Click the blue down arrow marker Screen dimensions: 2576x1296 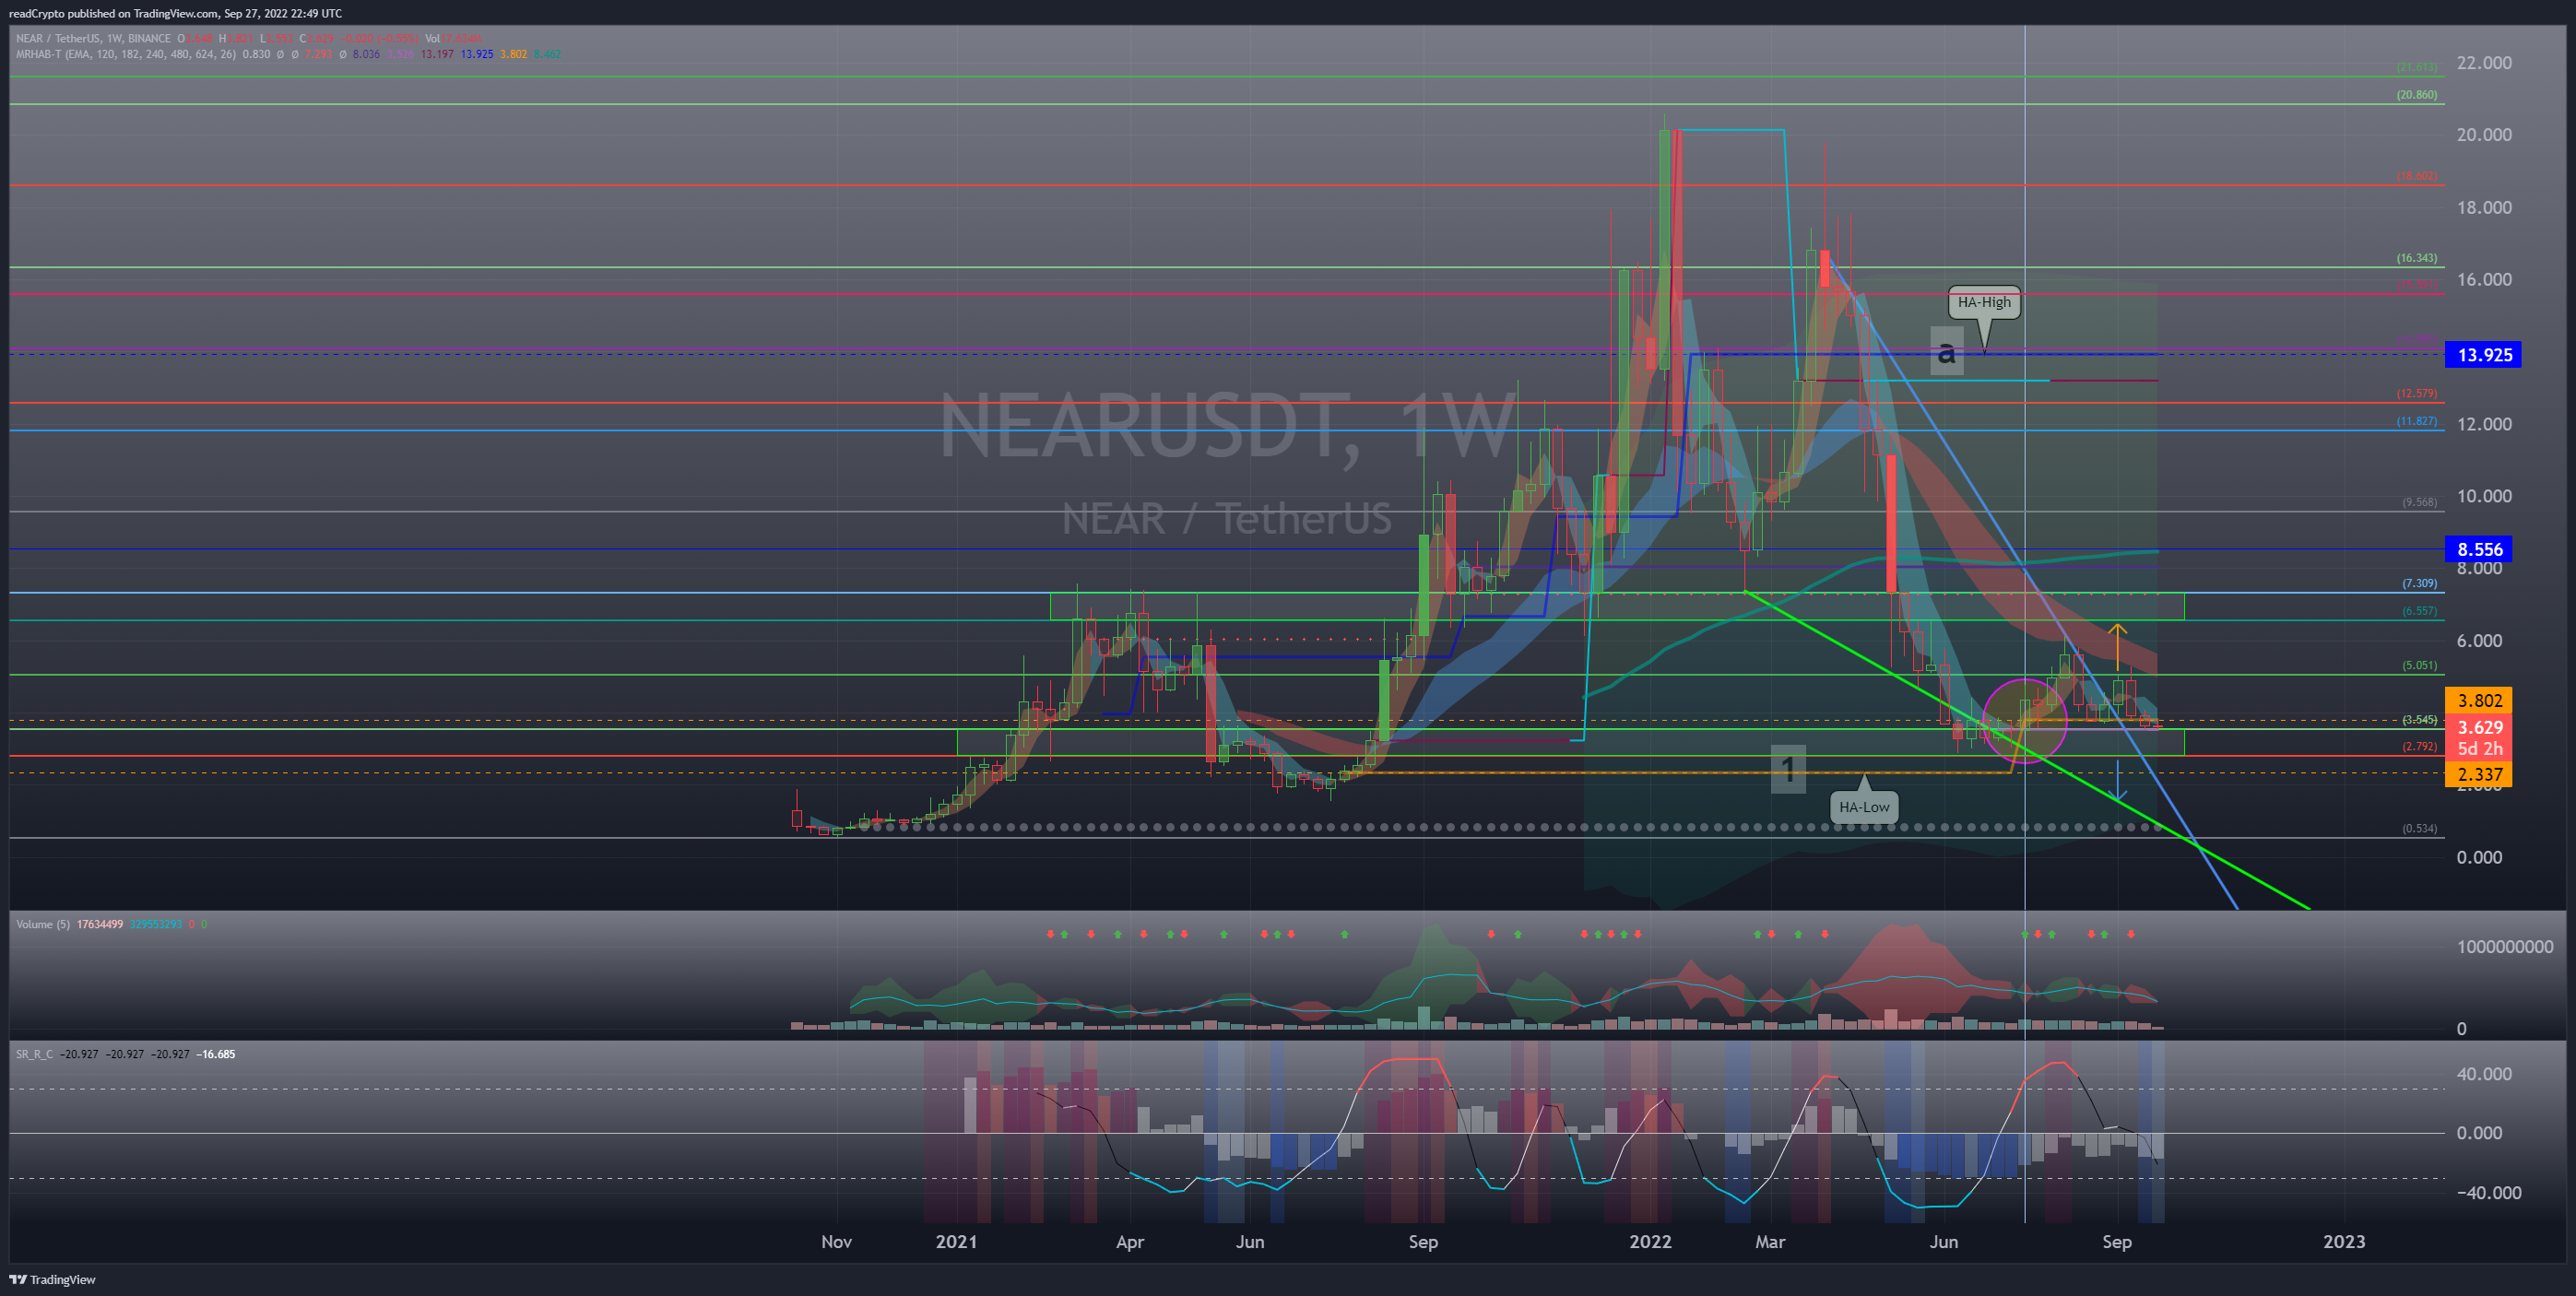[x=2117, y=780]
